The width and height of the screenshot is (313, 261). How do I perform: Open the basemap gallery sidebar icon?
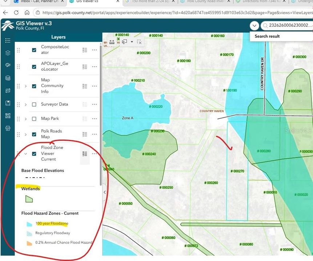[8, 65]
